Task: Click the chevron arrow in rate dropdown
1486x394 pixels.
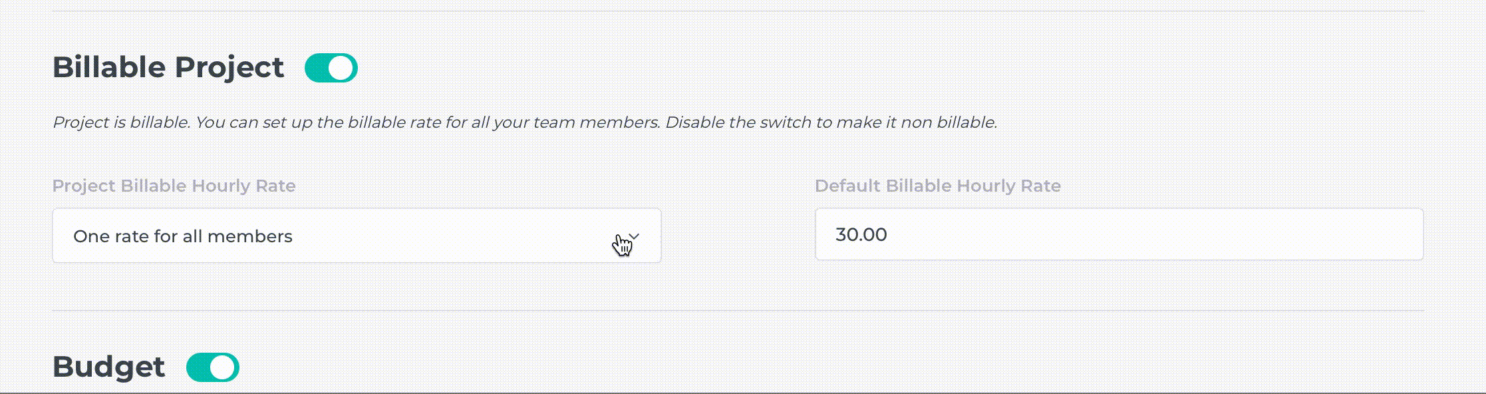Action: (x=635, y=236)
